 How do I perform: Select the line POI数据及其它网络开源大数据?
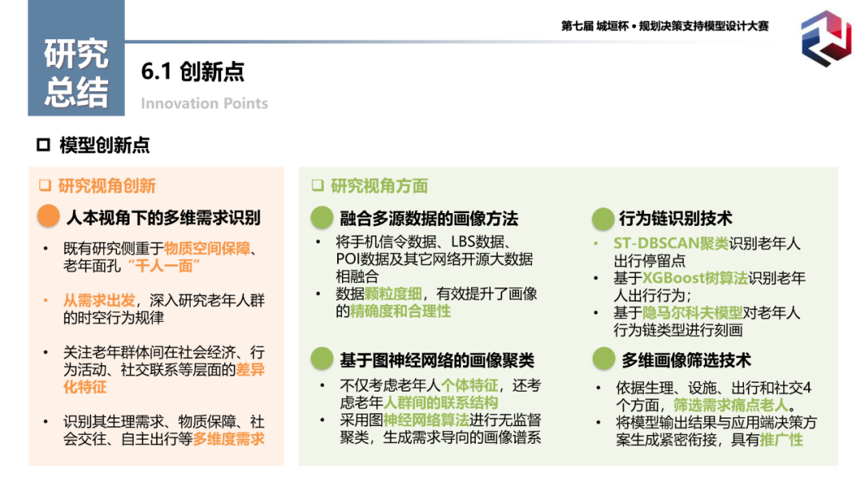pyautogui.click(x=435, y=260)
